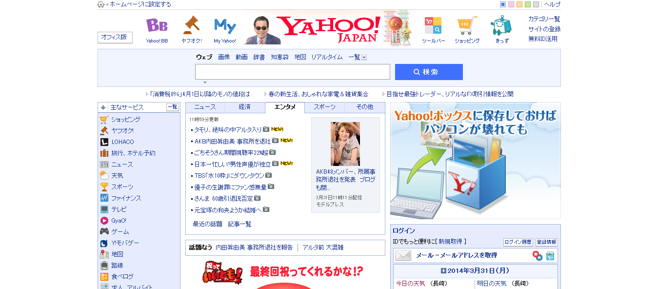Open the 一覧 button in 主なサービス header

point(173,107)
